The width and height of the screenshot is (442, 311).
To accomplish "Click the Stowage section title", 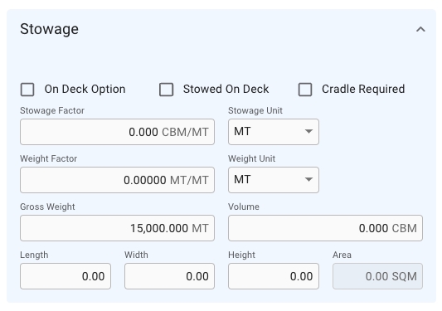I will [49, 29].
